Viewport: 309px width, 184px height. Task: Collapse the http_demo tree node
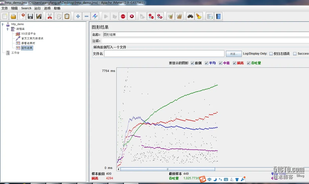click(3, 24)
